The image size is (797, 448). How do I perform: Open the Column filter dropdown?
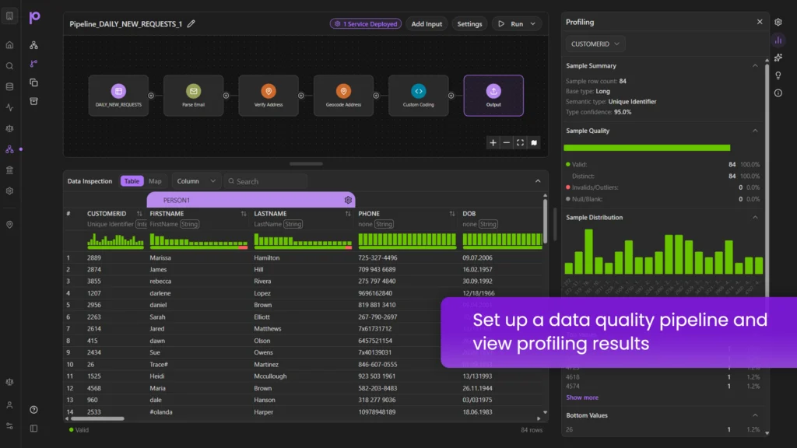pos(195,181)
